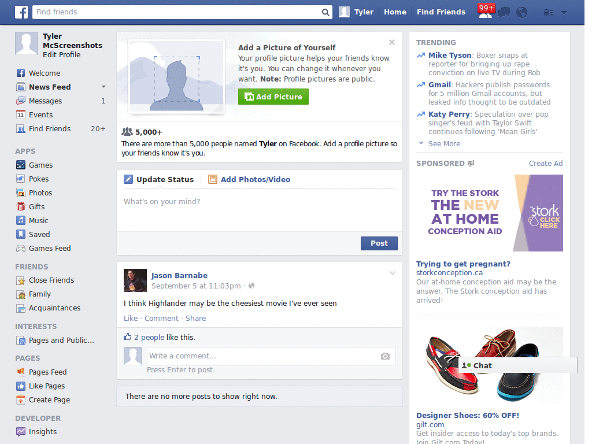The height and width of the screenshot is (444, 592).
Task: Expand See More trending topics
Action: coord(444,144)
